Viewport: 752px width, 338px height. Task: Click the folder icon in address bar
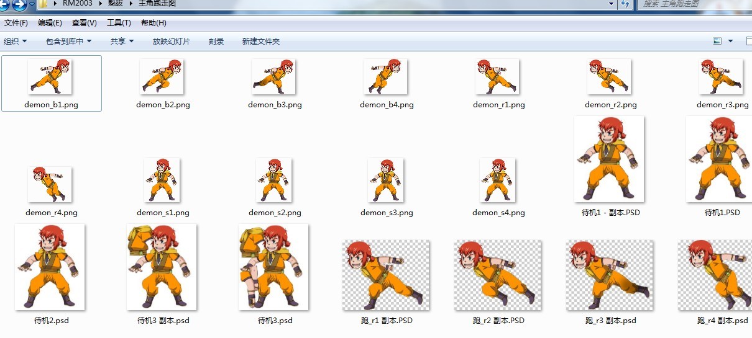tap(44, 4)
